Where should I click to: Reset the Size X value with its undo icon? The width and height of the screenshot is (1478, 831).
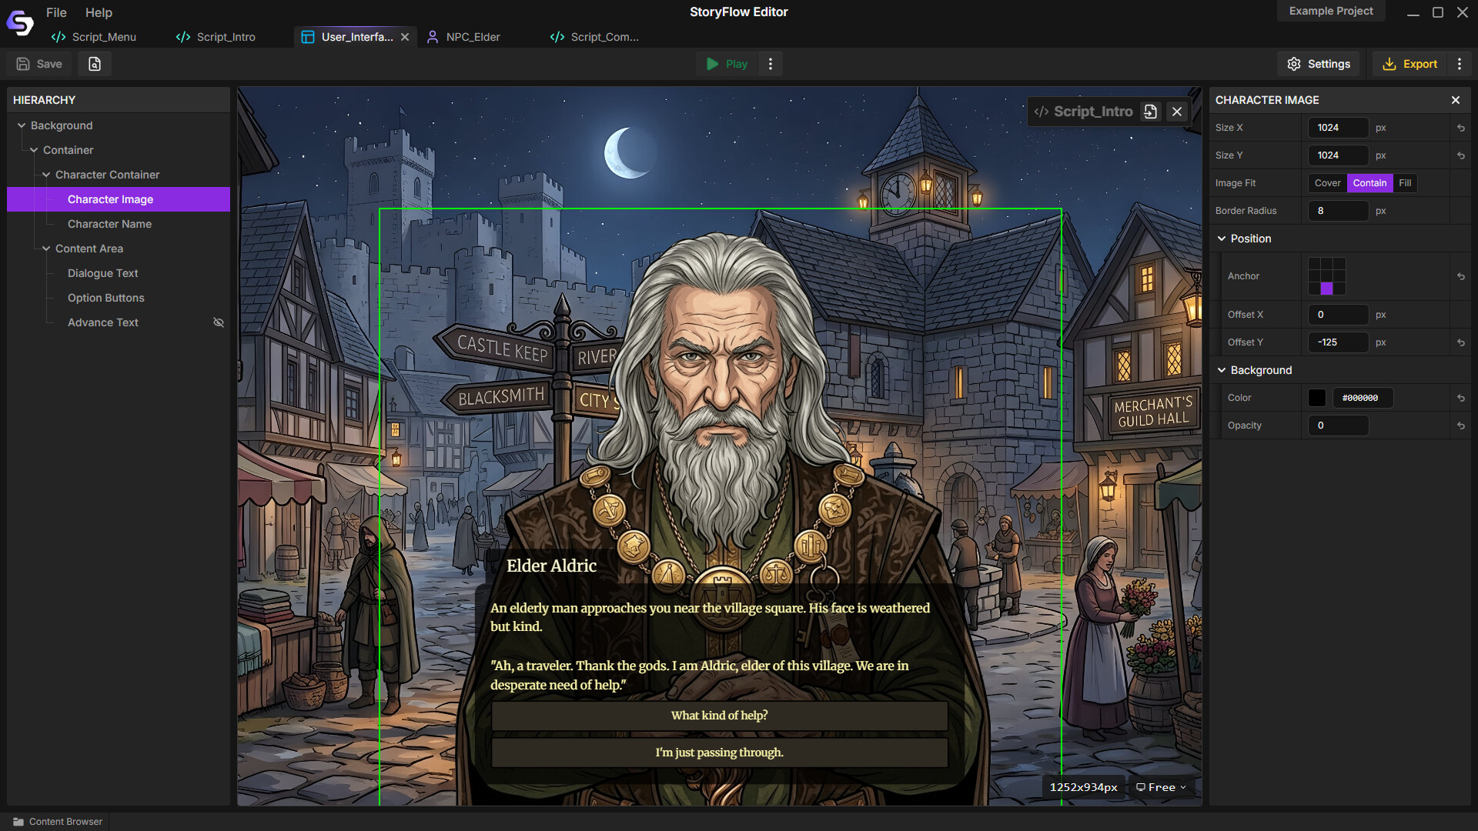point(1461,128)
